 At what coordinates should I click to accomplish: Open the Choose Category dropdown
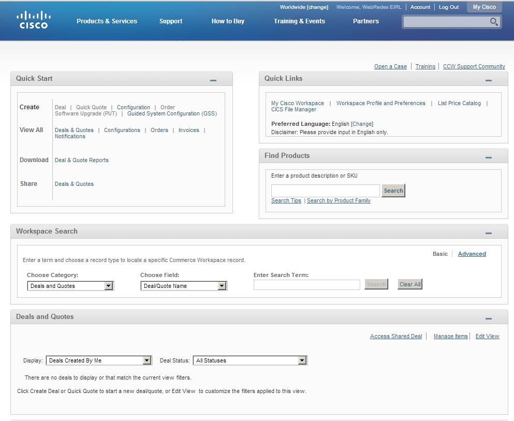pos(70,286)
